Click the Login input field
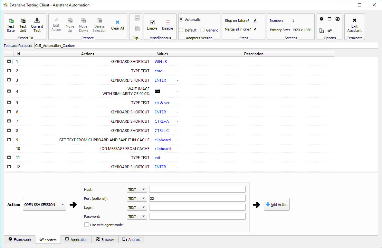This screenshot has width=382, height=248. click(x=197, y=208)
